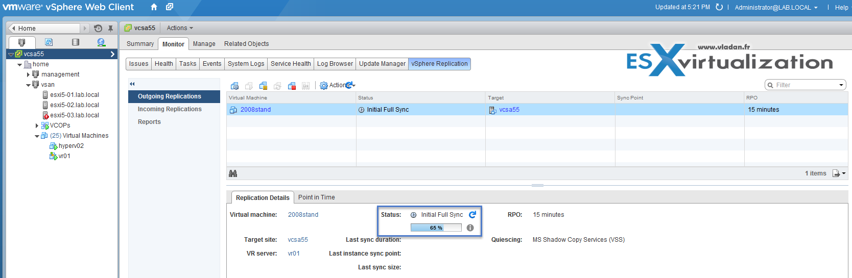Image resolution: width=852 pixels, height=278 pixels.
Task: Click the resume replication toolbar icon
Action: tap(249, 86)
